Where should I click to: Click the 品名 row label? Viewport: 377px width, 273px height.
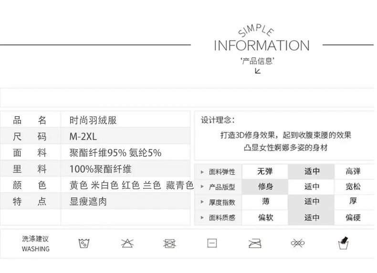[x=29, y=120]
